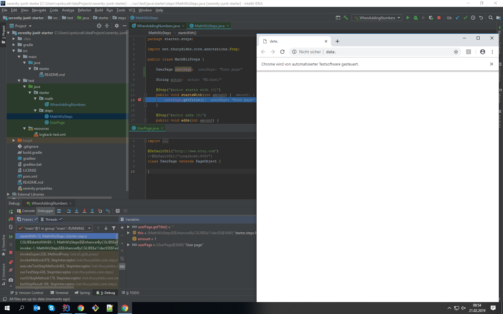Click Run to Cursor icon

[108, 211]
